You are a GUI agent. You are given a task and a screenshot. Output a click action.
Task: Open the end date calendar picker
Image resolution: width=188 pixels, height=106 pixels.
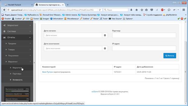[105, 48]
